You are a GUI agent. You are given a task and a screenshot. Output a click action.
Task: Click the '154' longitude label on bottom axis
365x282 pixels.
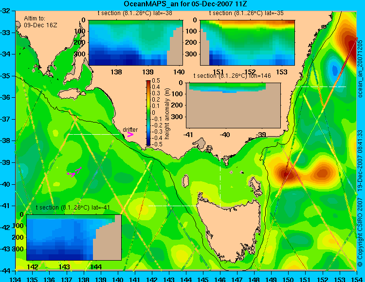(357, 279)
